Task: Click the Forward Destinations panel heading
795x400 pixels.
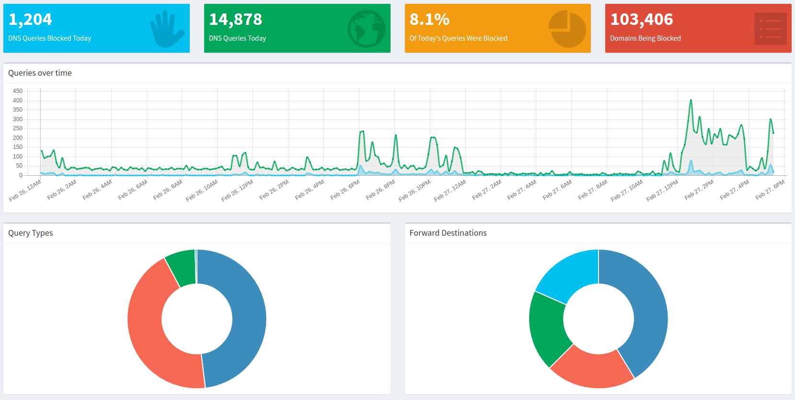Action: 448,233
